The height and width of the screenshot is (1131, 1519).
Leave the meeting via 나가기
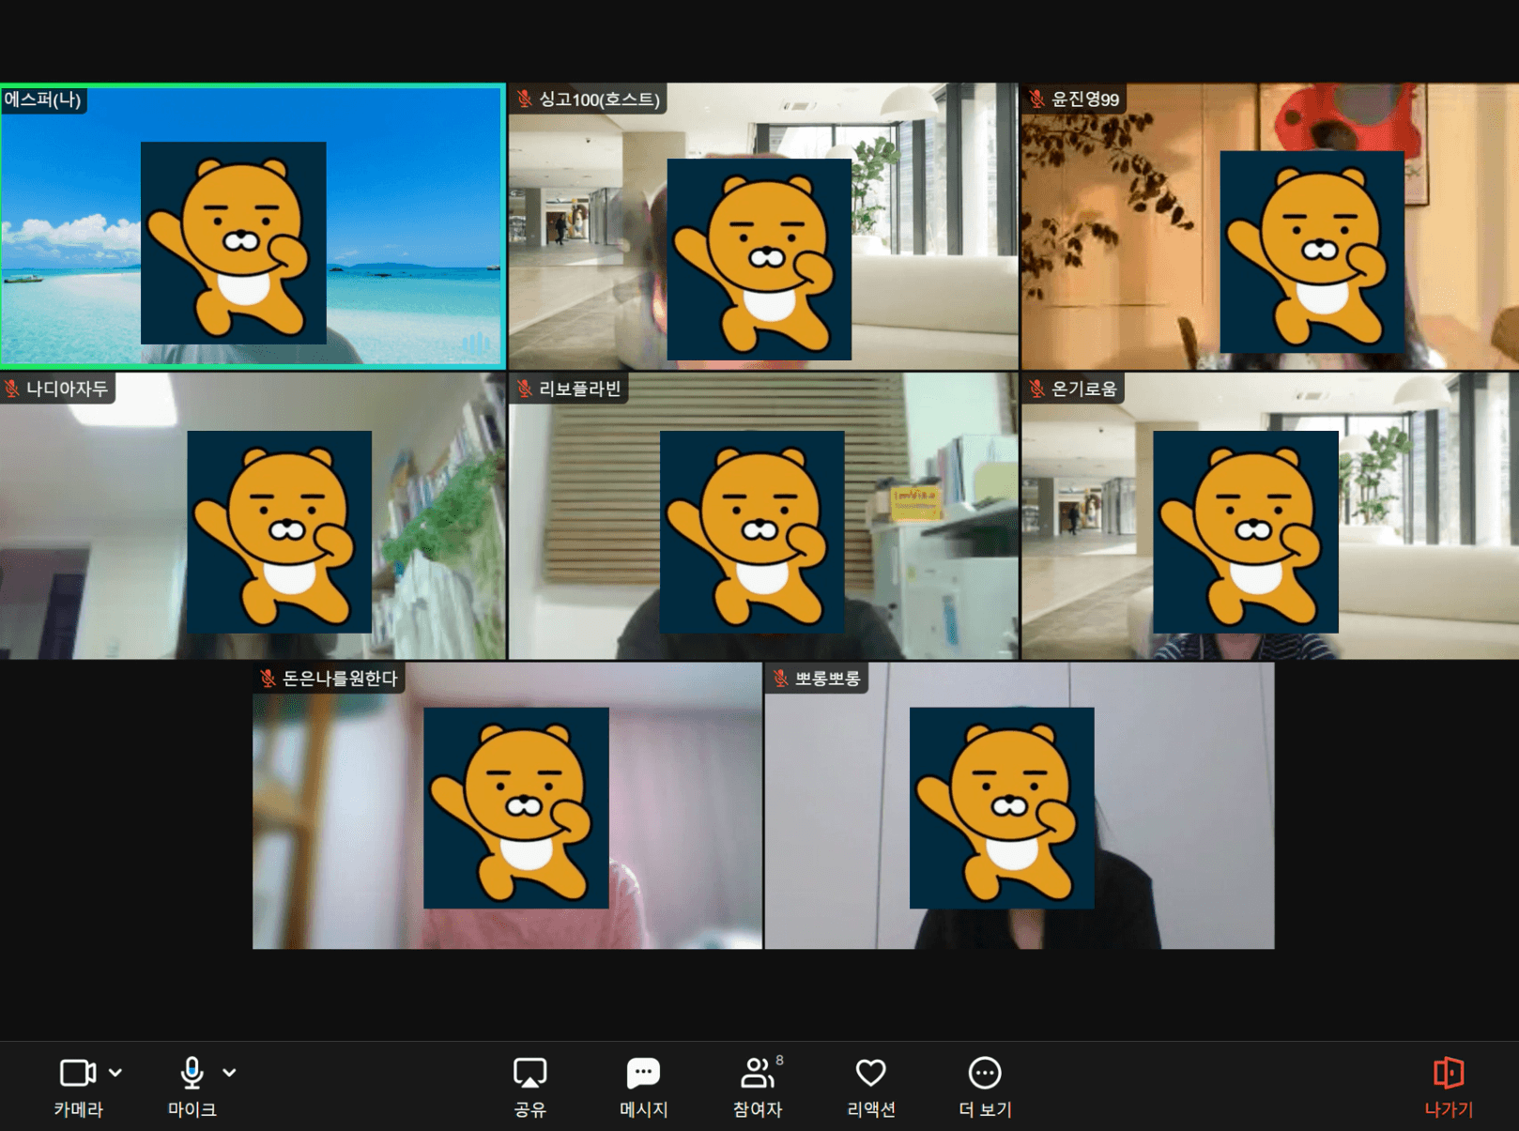point(1448,1085)
